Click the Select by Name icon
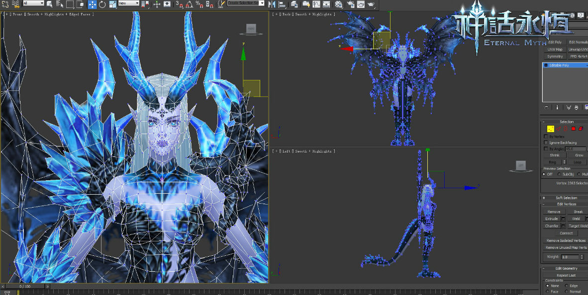Screen dimensions: 588x295 click(x=60, y=4)
